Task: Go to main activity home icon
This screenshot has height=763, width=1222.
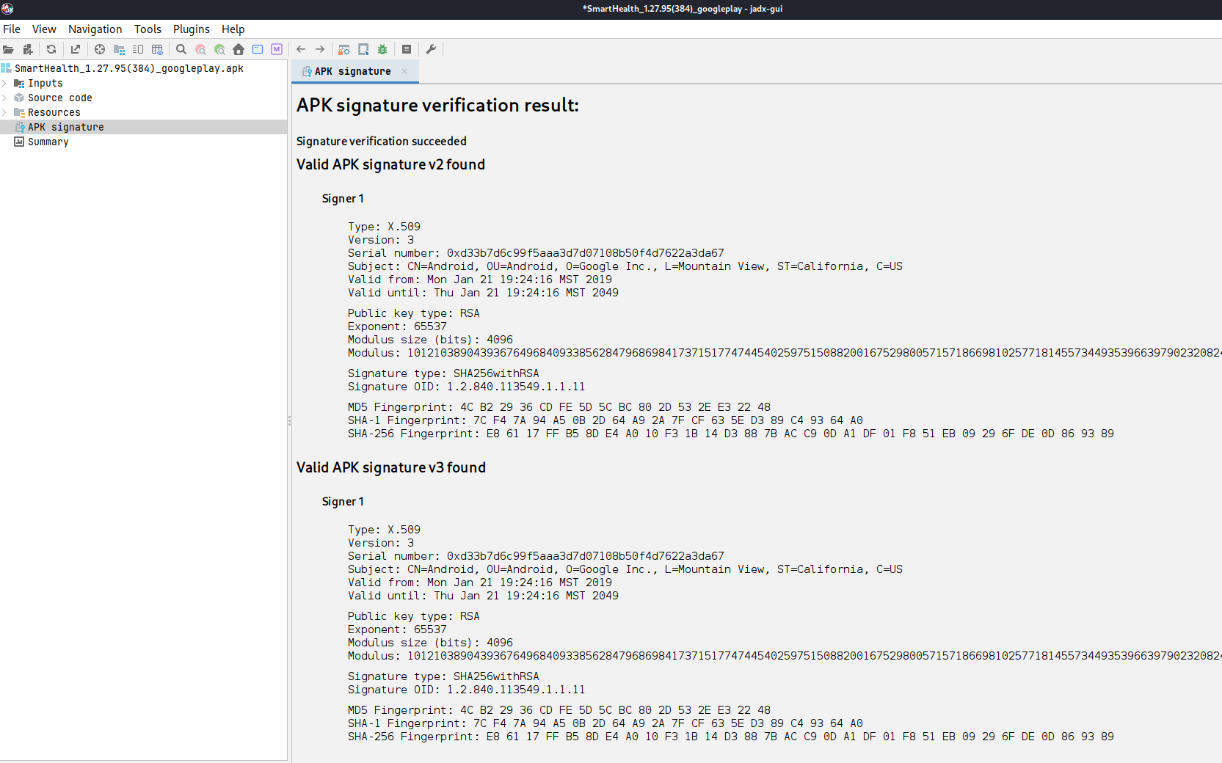Action: tap(239, 49)
